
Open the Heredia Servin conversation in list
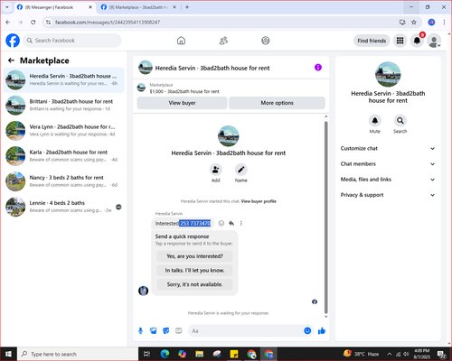[x=63, y=79]
